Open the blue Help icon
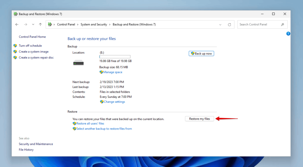 click(x=288, y=34)
